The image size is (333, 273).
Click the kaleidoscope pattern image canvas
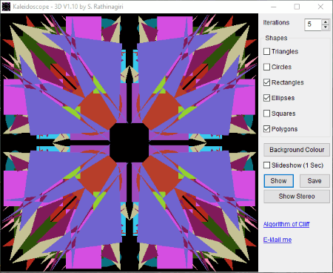pos(129,143)
